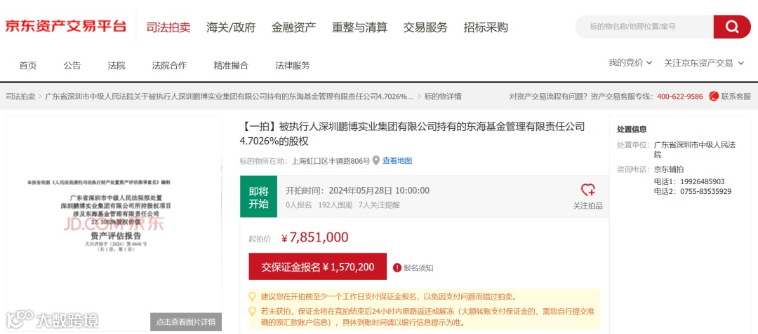
Task: Click phone number 19926485903
Action: click(703, 181)
